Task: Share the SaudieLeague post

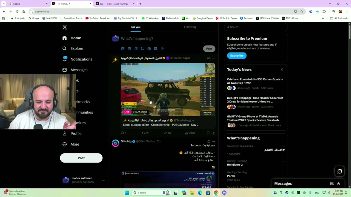Action: pos(214,133)
